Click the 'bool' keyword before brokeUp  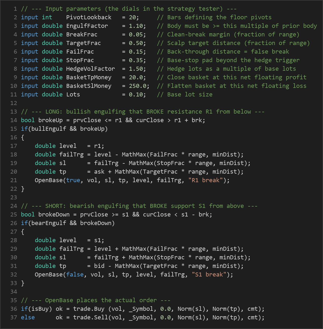(x=28, y=120)
